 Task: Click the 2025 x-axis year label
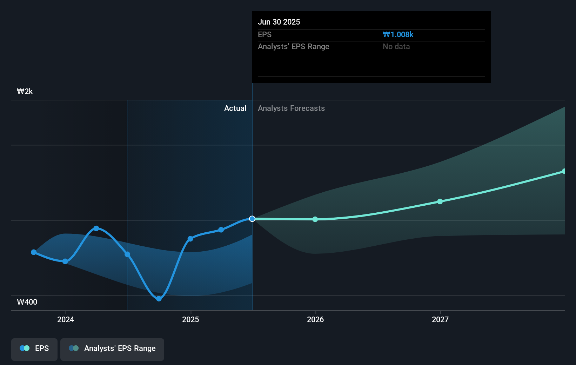(190, 319)
